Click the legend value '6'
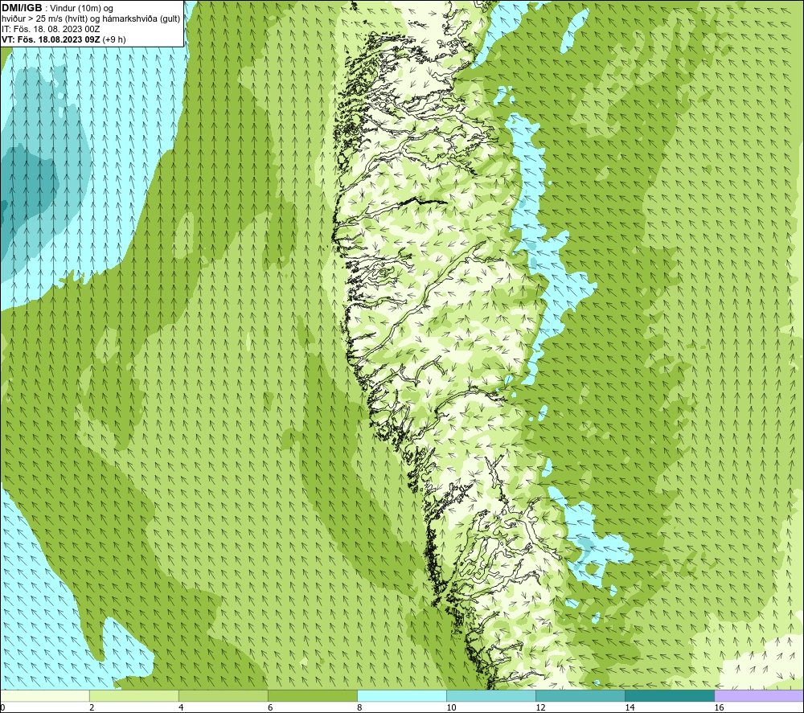Image resolution: width=804 pixels, height=713 pixels. pyautogui.click(x=270, y=708)
